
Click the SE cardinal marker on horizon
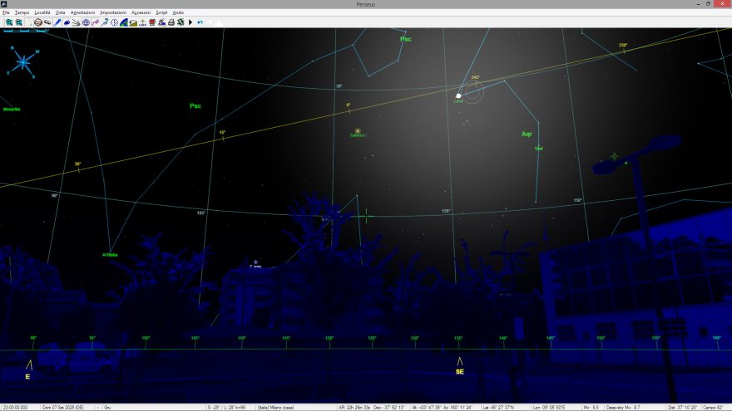(x=459, y=365)
